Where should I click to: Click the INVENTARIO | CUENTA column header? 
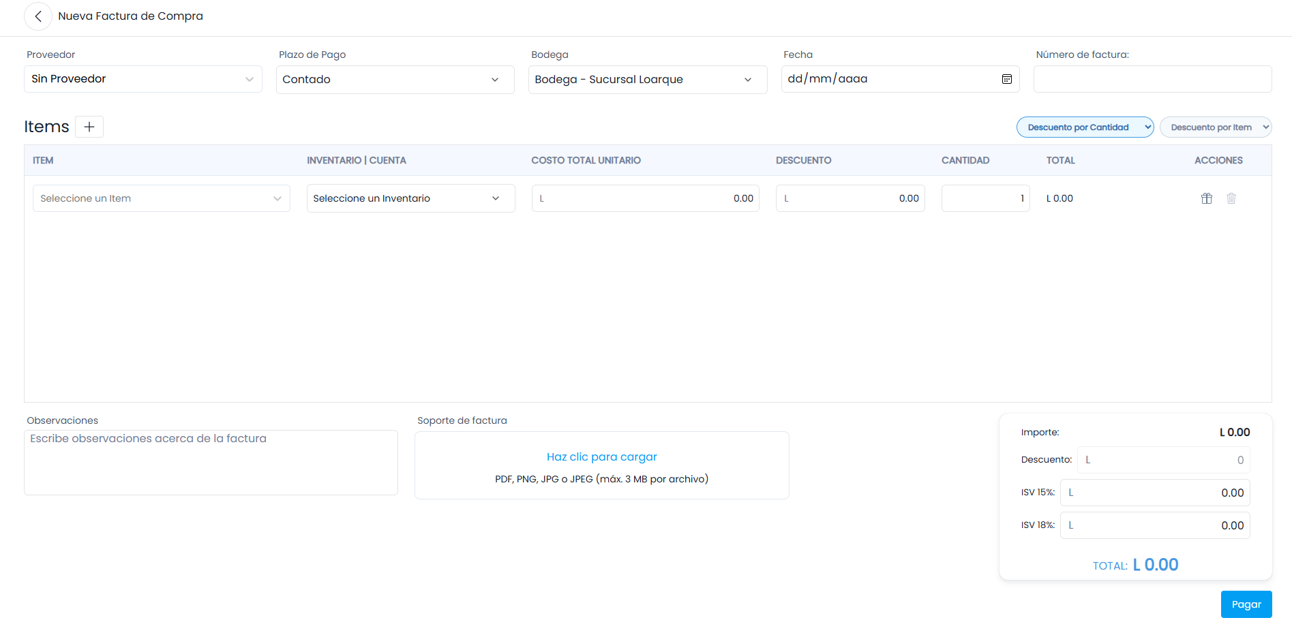[356, 160]
